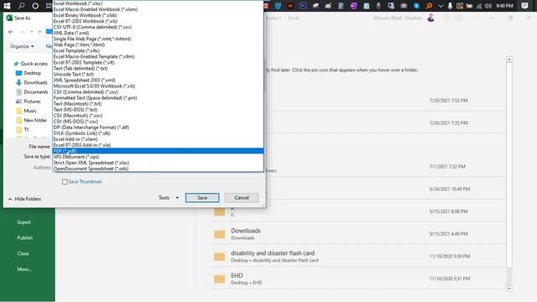Collapse the dialog with Hide Folders
The height and width of the screenshot is (302, 537).
click(x=24, y=199)
